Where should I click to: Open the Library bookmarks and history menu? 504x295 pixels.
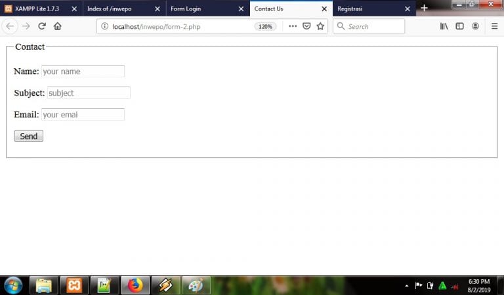point(444,26)
